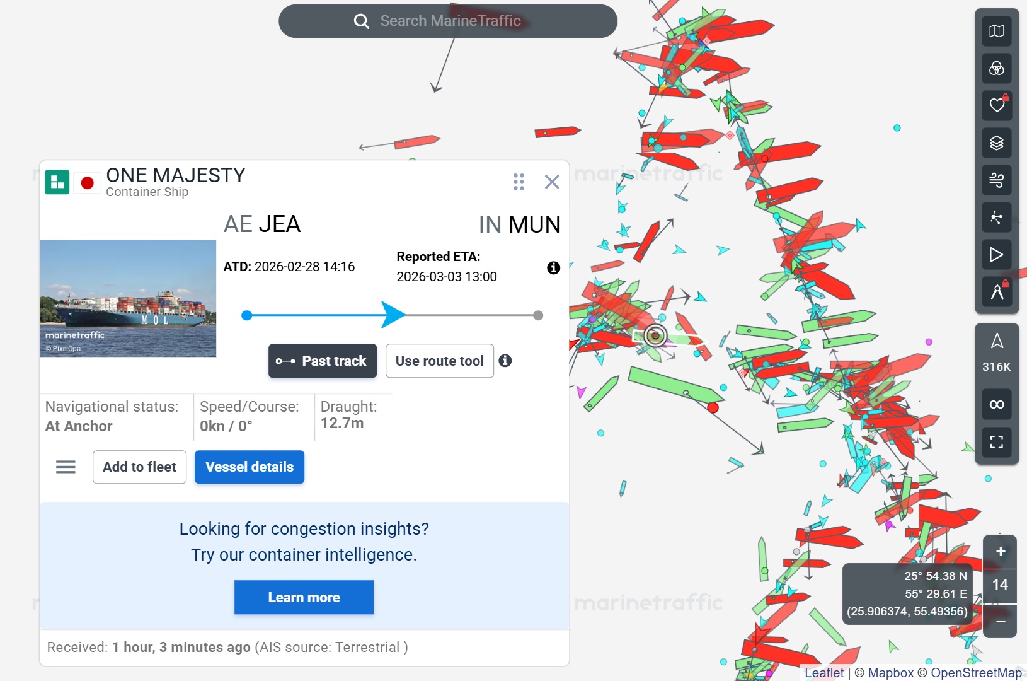Click the Past track button
Image resolution: width=1027 pixels, height=681 pixels.
click(323, 361)
